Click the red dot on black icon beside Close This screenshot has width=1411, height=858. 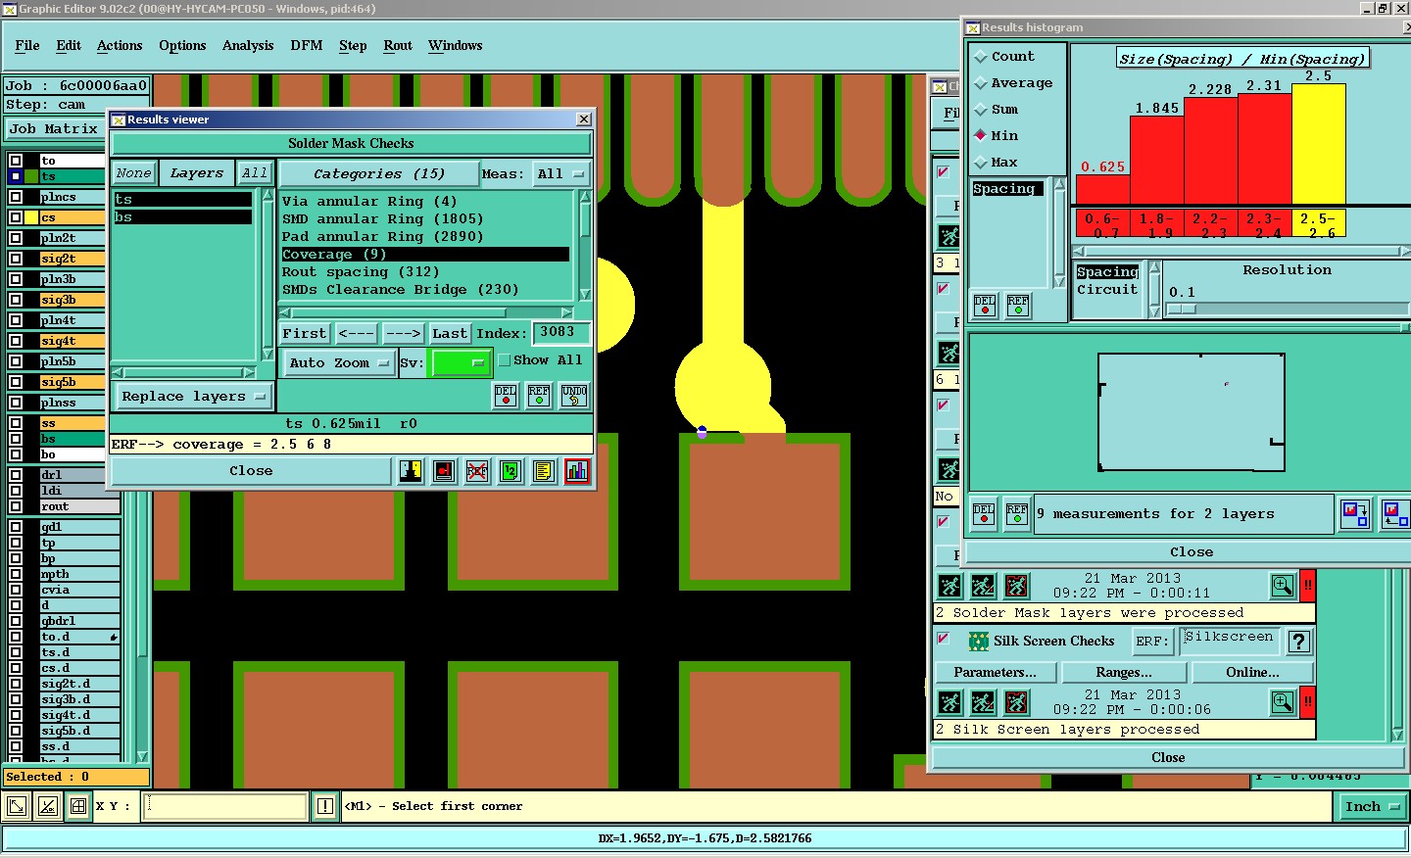coord(444,471)
